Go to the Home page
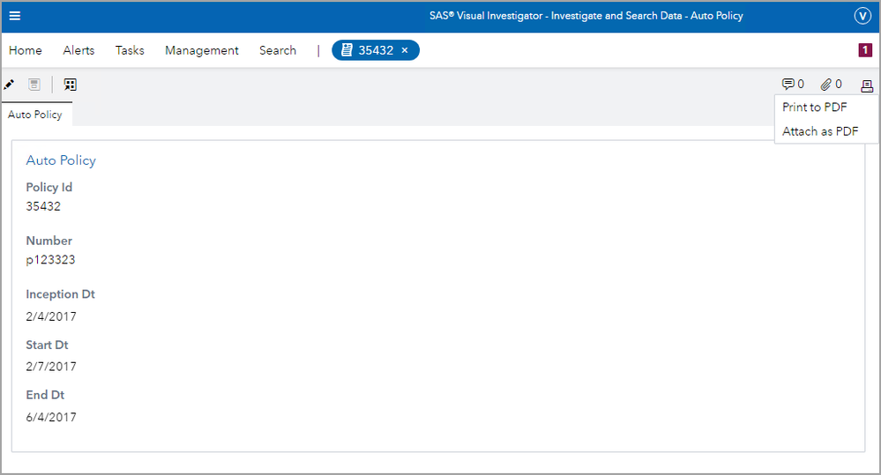 [x=26, y=50]
